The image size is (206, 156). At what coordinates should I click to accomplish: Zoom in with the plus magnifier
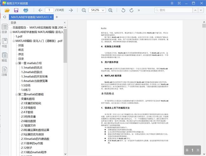click(x=110, y=10)
